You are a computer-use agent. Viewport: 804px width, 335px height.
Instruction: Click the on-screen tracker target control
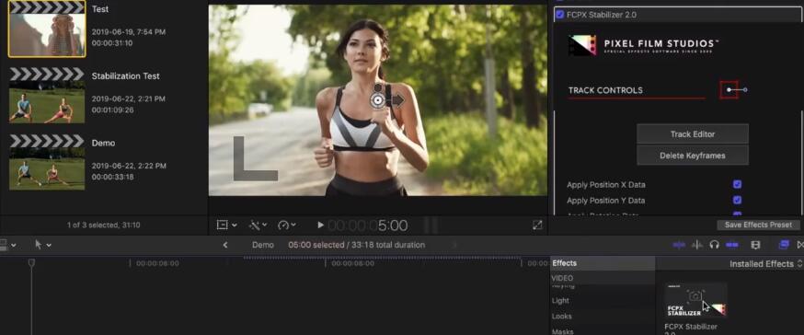(378, 100)
